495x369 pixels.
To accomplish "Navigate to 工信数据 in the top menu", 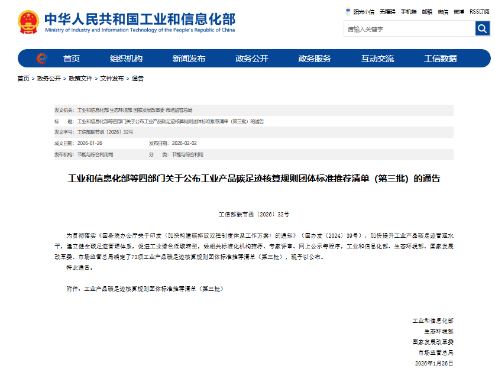I will pyautogui.click(x=440, y=59).
